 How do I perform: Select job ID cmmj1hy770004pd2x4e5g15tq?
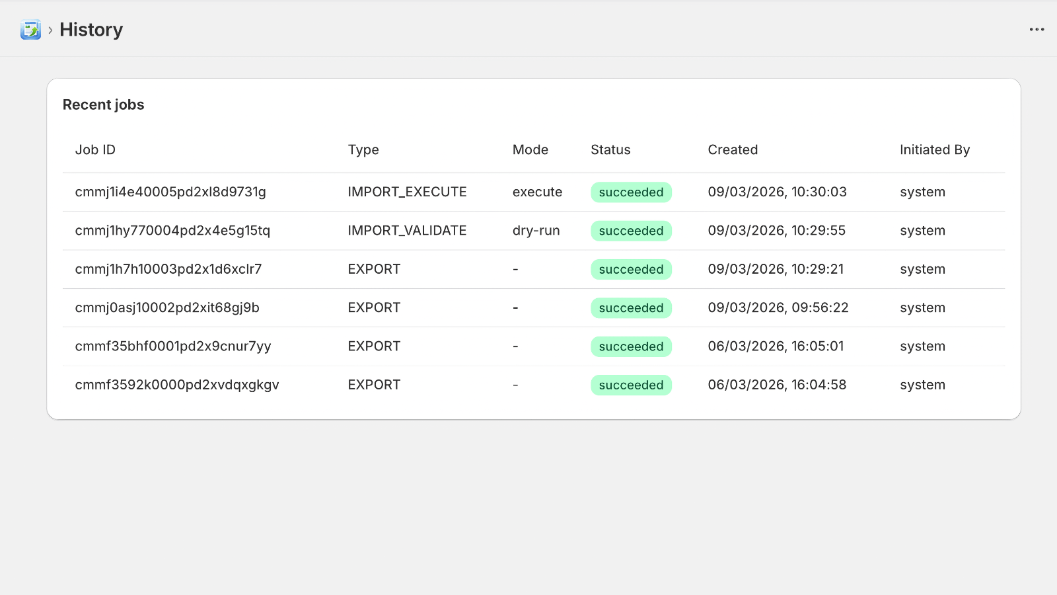172,231
